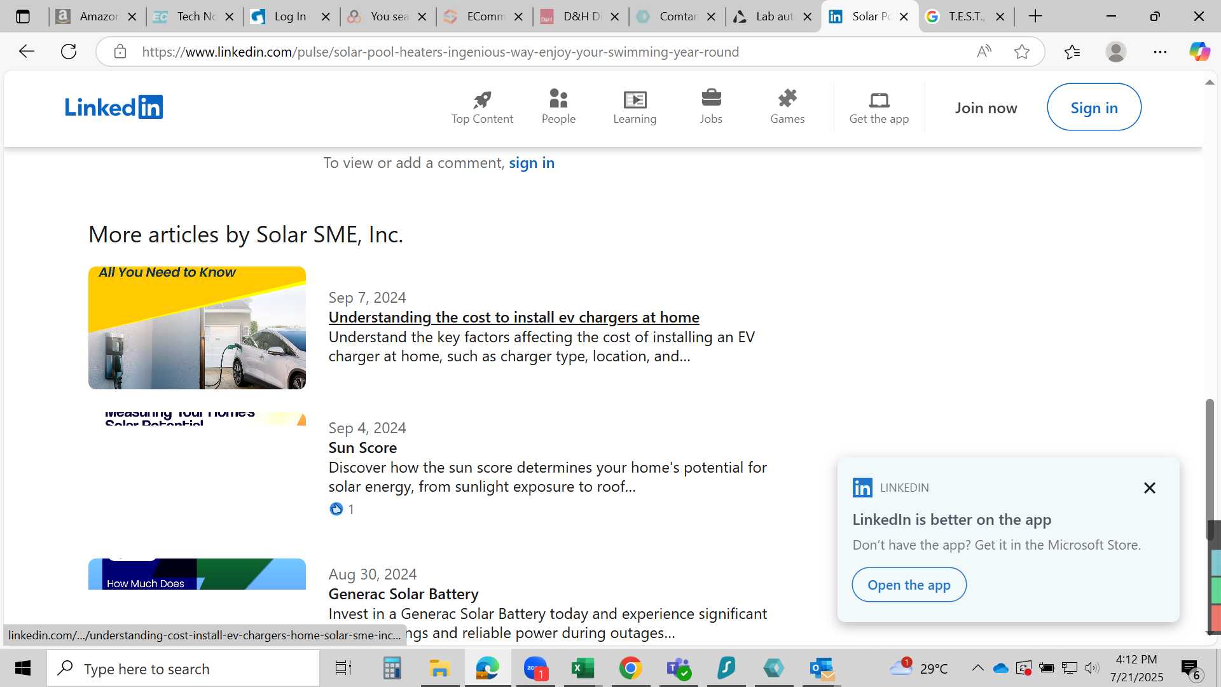Open Microsoft Teams from the taskbar
Screen dimensions: 1221x687
coord(679,669)
